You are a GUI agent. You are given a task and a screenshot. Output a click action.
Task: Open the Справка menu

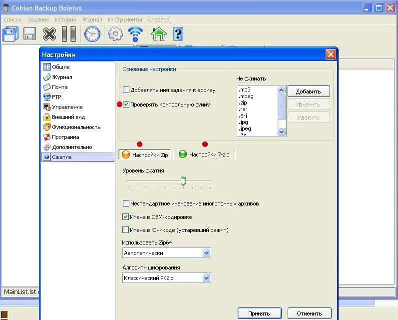(159, 19)
